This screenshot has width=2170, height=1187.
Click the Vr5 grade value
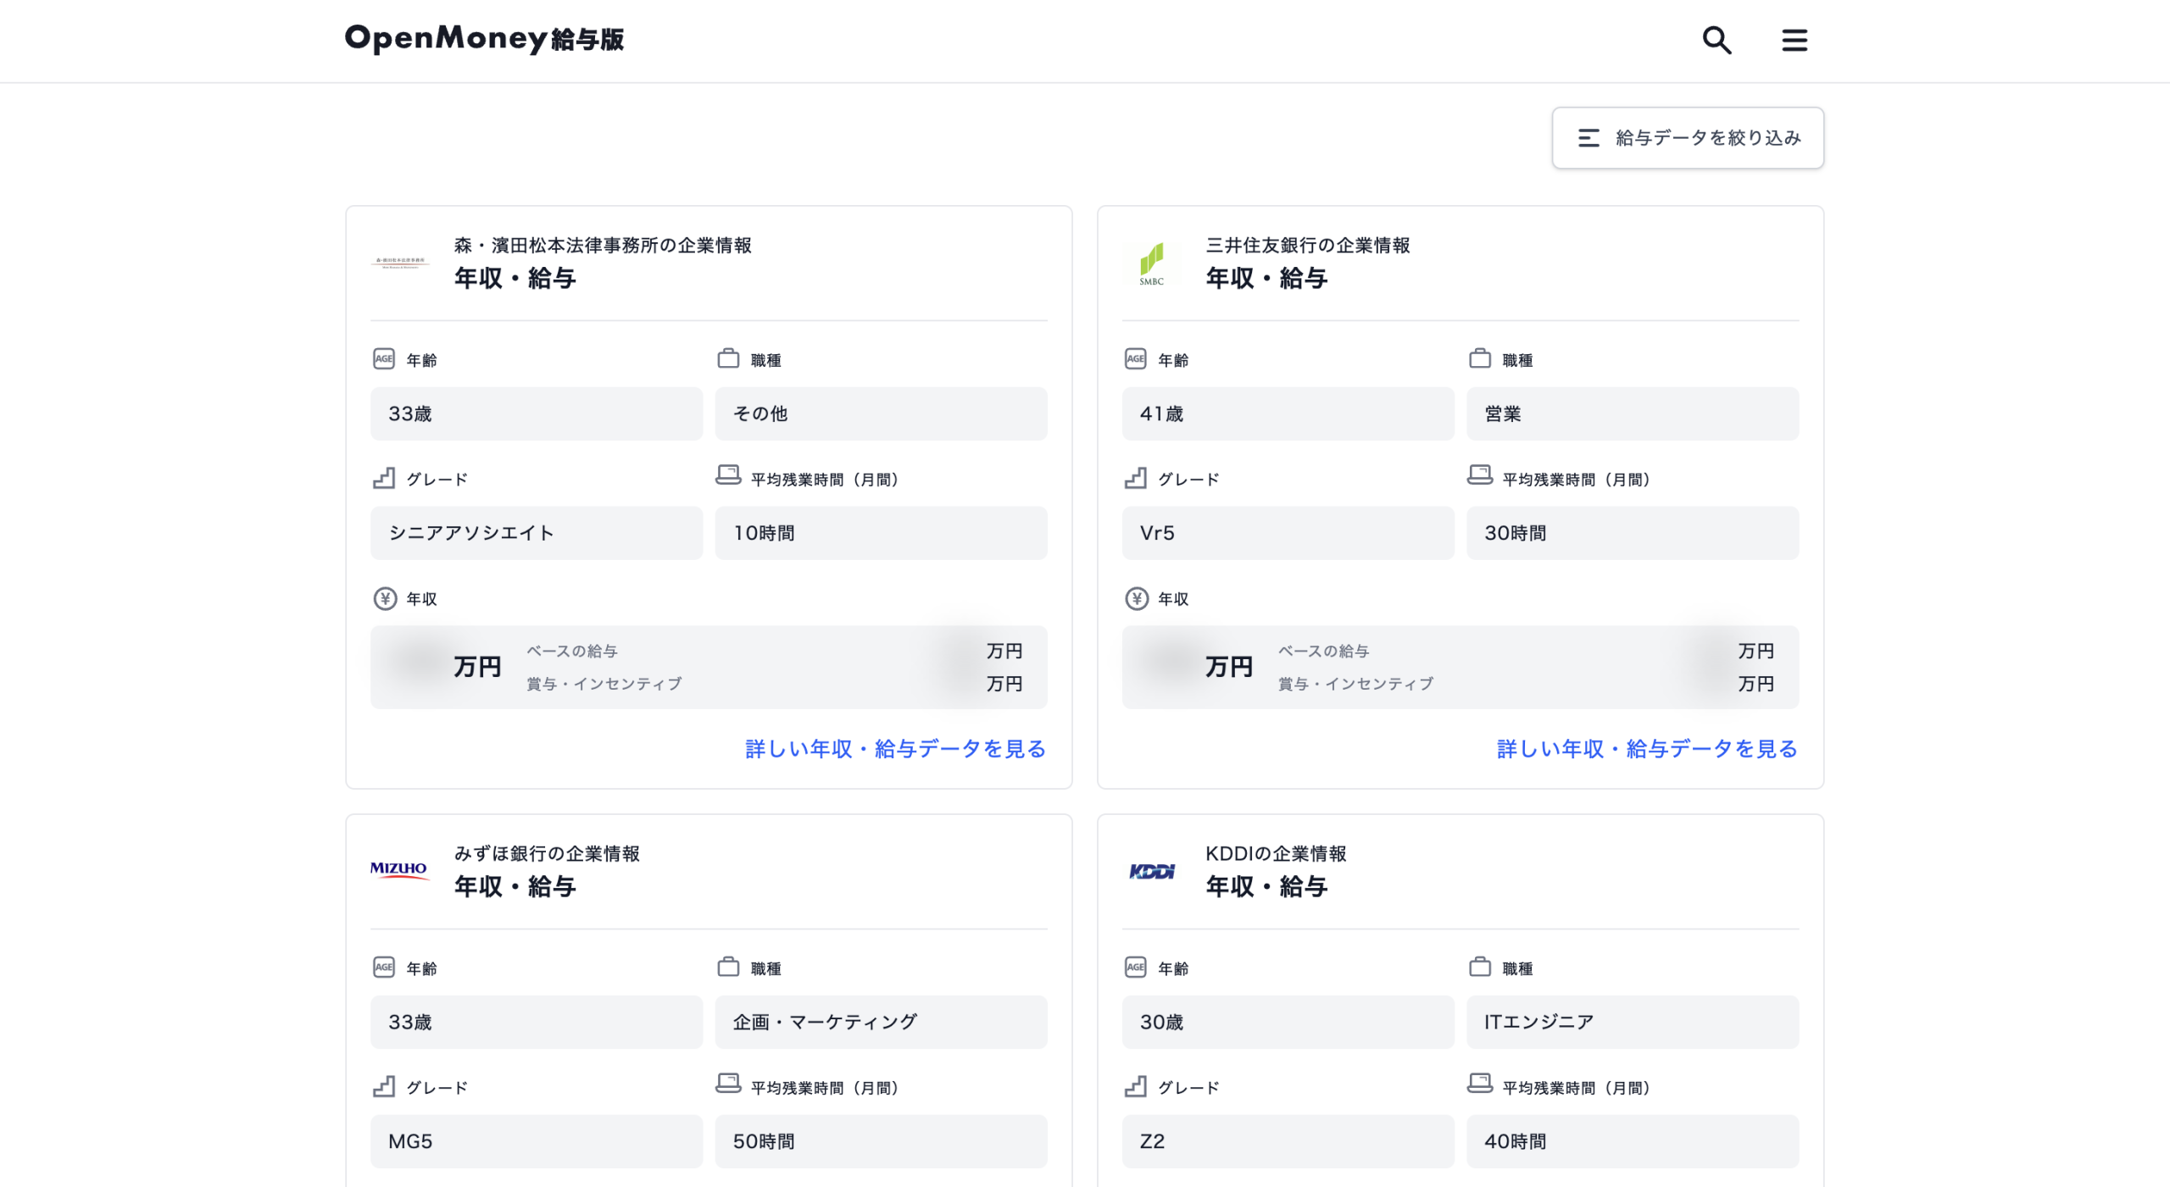point(1288,533)
